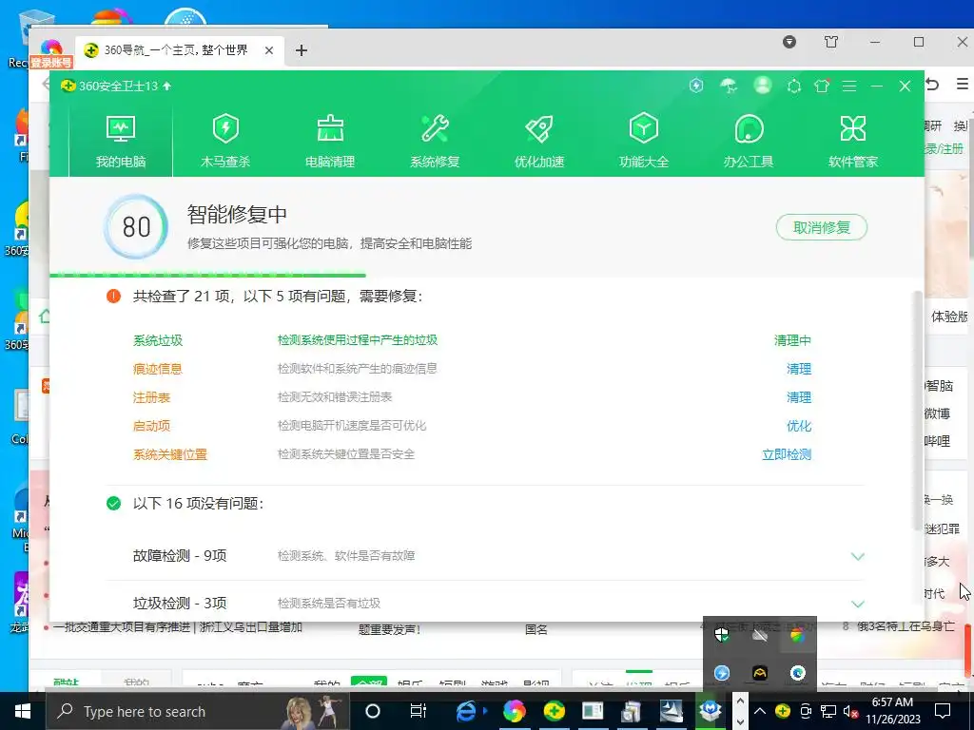Click the 登录账号 badge in browser
The width and height of the screenshot is (974, 730).
[x=51, y=62]
